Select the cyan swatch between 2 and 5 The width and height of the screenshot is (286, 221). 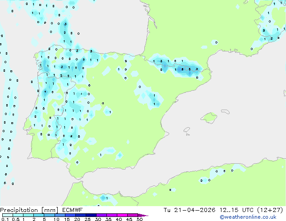click(39, 215)
